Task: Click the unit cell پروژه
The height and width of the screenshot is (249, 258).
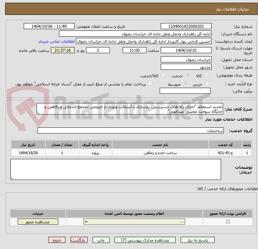Action: pyautogui.click(x=95, y=153)
